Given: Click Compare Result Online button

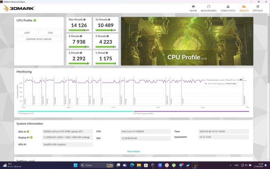Looking at the screenshot, I should tap(39, 39).
